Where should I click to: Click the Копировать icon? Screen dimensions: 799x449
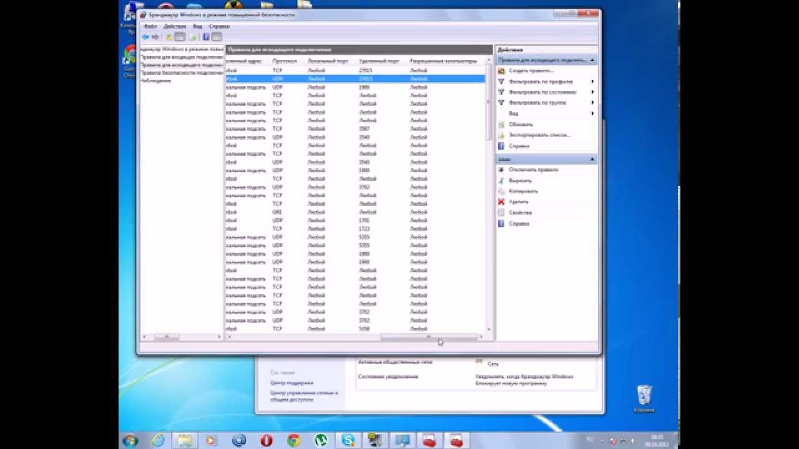(x=501, y=191)
